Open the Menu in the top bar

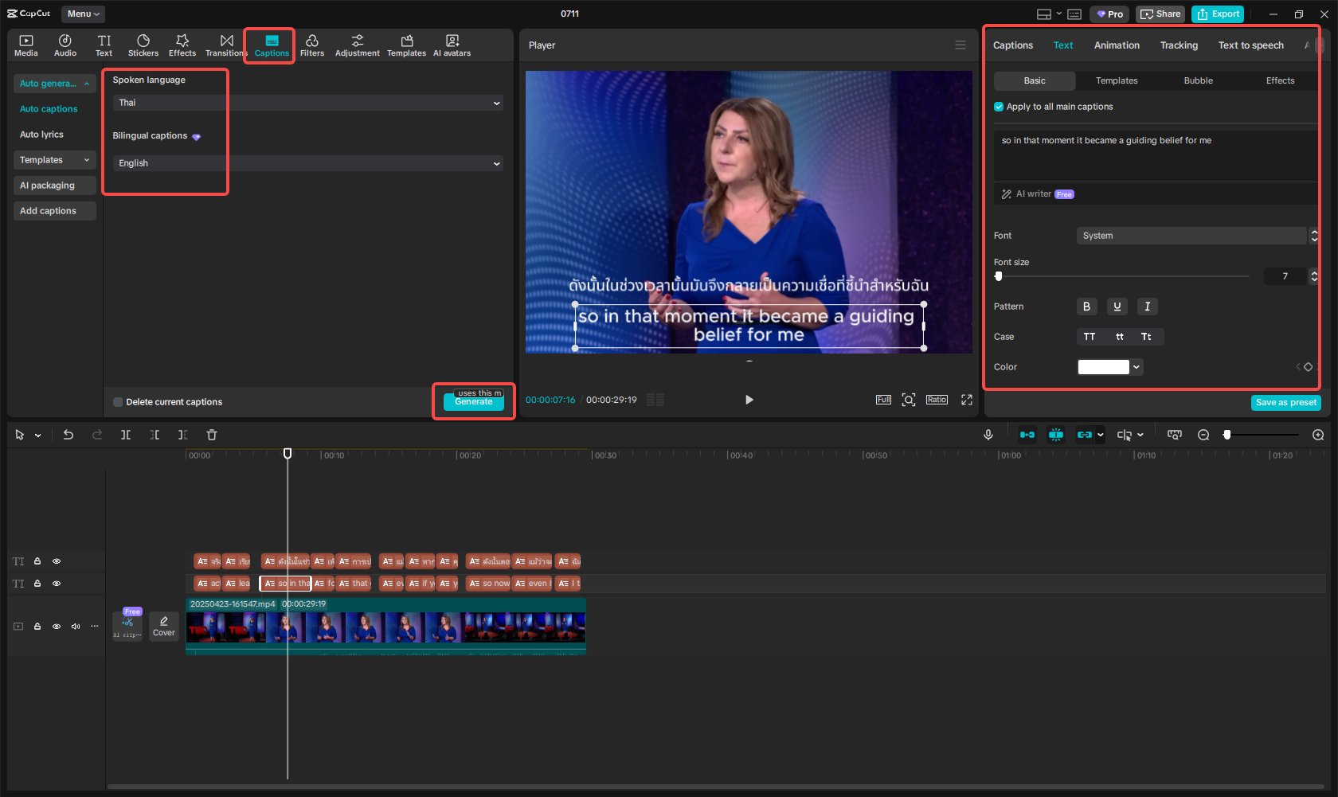coord(82,14)
